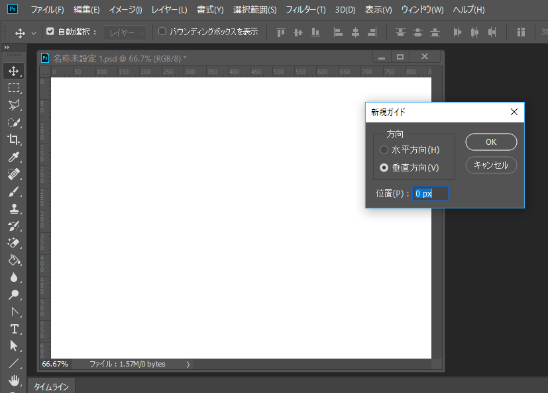Select the Eraser tool
Image resolution: width=548 pixels, height=393 pixels.
point(14,243)
